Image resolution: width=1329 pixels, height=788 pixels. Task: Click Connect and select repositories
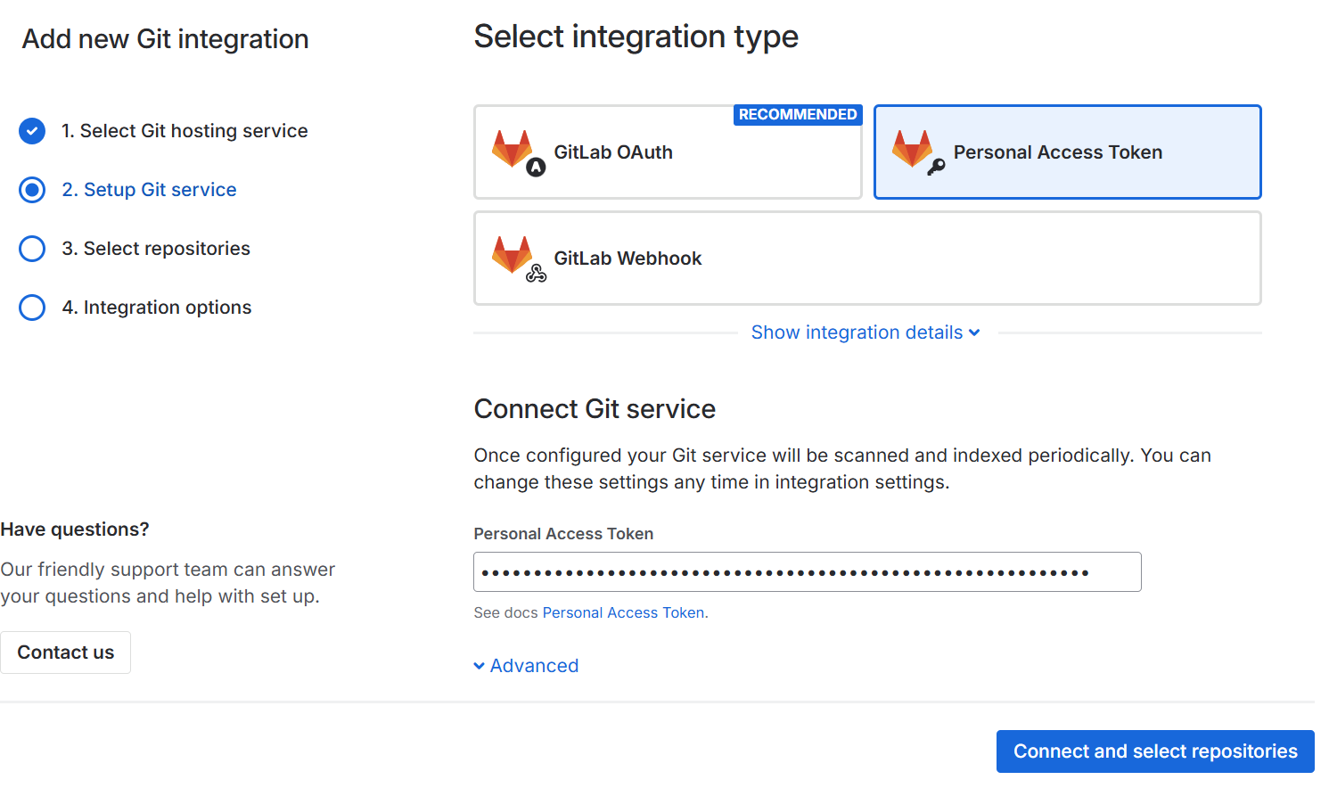[x=1154, y=751]
